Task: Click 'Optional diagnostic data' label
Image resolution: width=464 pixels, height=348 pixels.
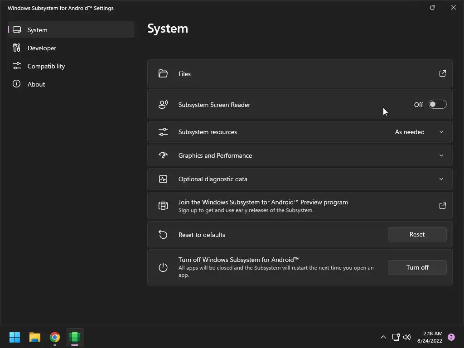Action: (x=213, y=179)
